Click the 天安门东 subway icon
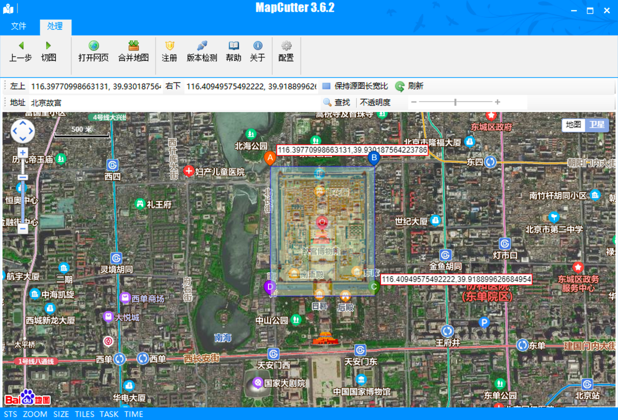Screen dimensions: 618x420 click(x=360, y=350)
